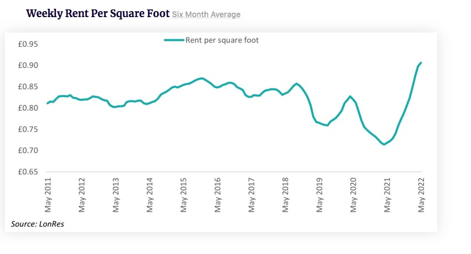Select the 'Weekly Rent Per Square Foot' heading
This screenshot has height=254, width=471.
pos(98,13)
